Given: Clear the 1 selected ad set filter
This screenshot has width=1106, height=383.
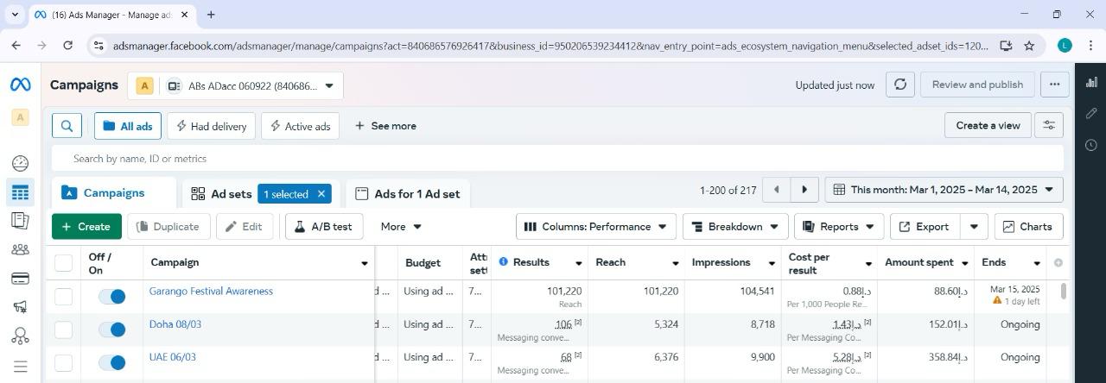Looking at the screenshot, I should click(321, 194).
